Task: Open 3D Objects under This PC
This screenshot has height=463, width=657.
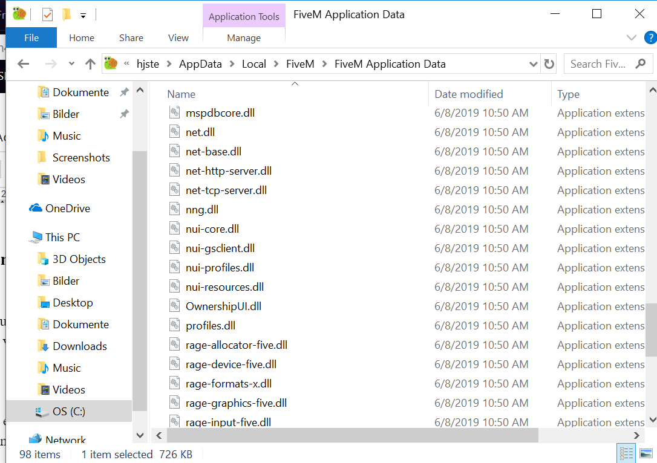Action: (79, 259)
